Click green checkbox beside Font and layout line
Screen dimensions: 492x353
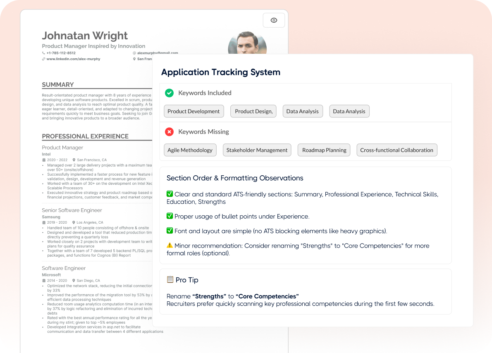click(x=170, y=231)
